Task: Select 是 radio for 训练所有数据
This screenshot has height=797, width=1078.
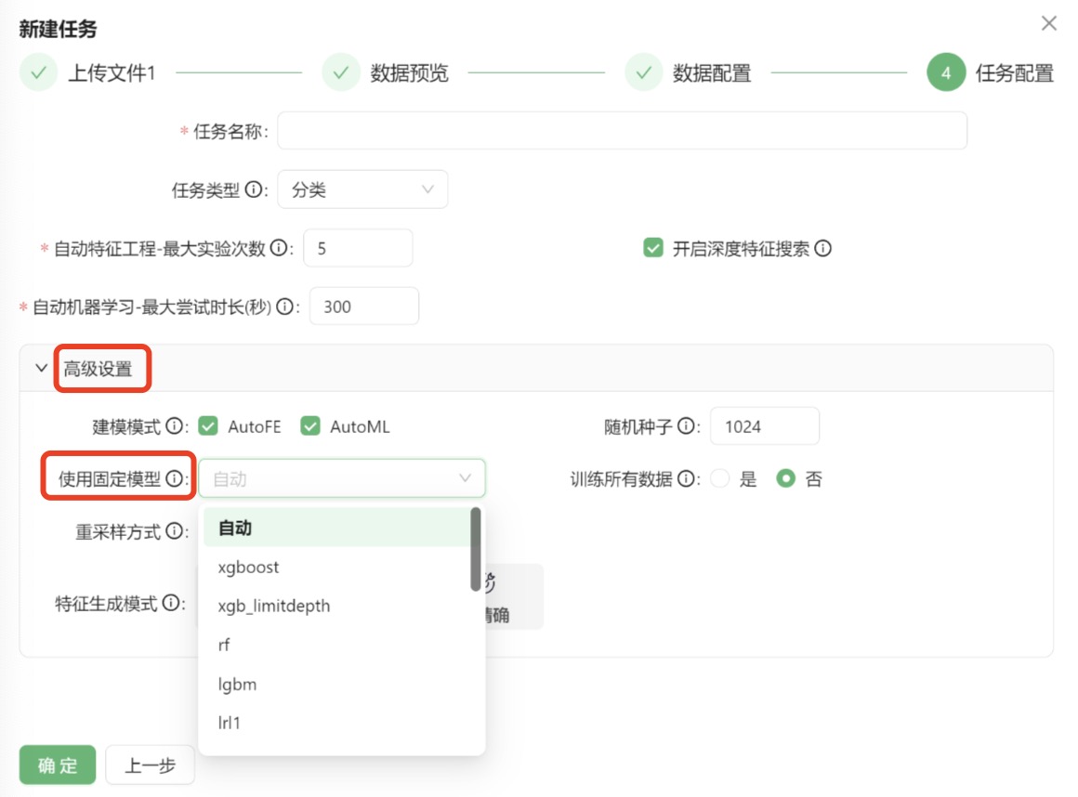Action: click(x=720, y=479)
